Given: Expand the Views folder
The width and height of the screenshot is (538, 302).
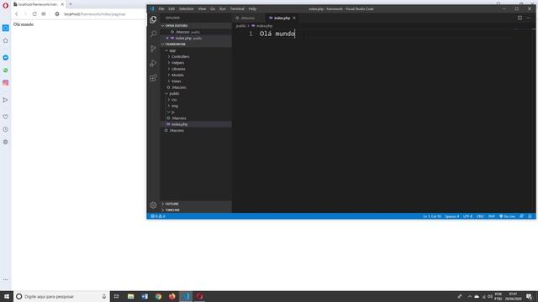Looking at the screenshot, I should [196, 81].
